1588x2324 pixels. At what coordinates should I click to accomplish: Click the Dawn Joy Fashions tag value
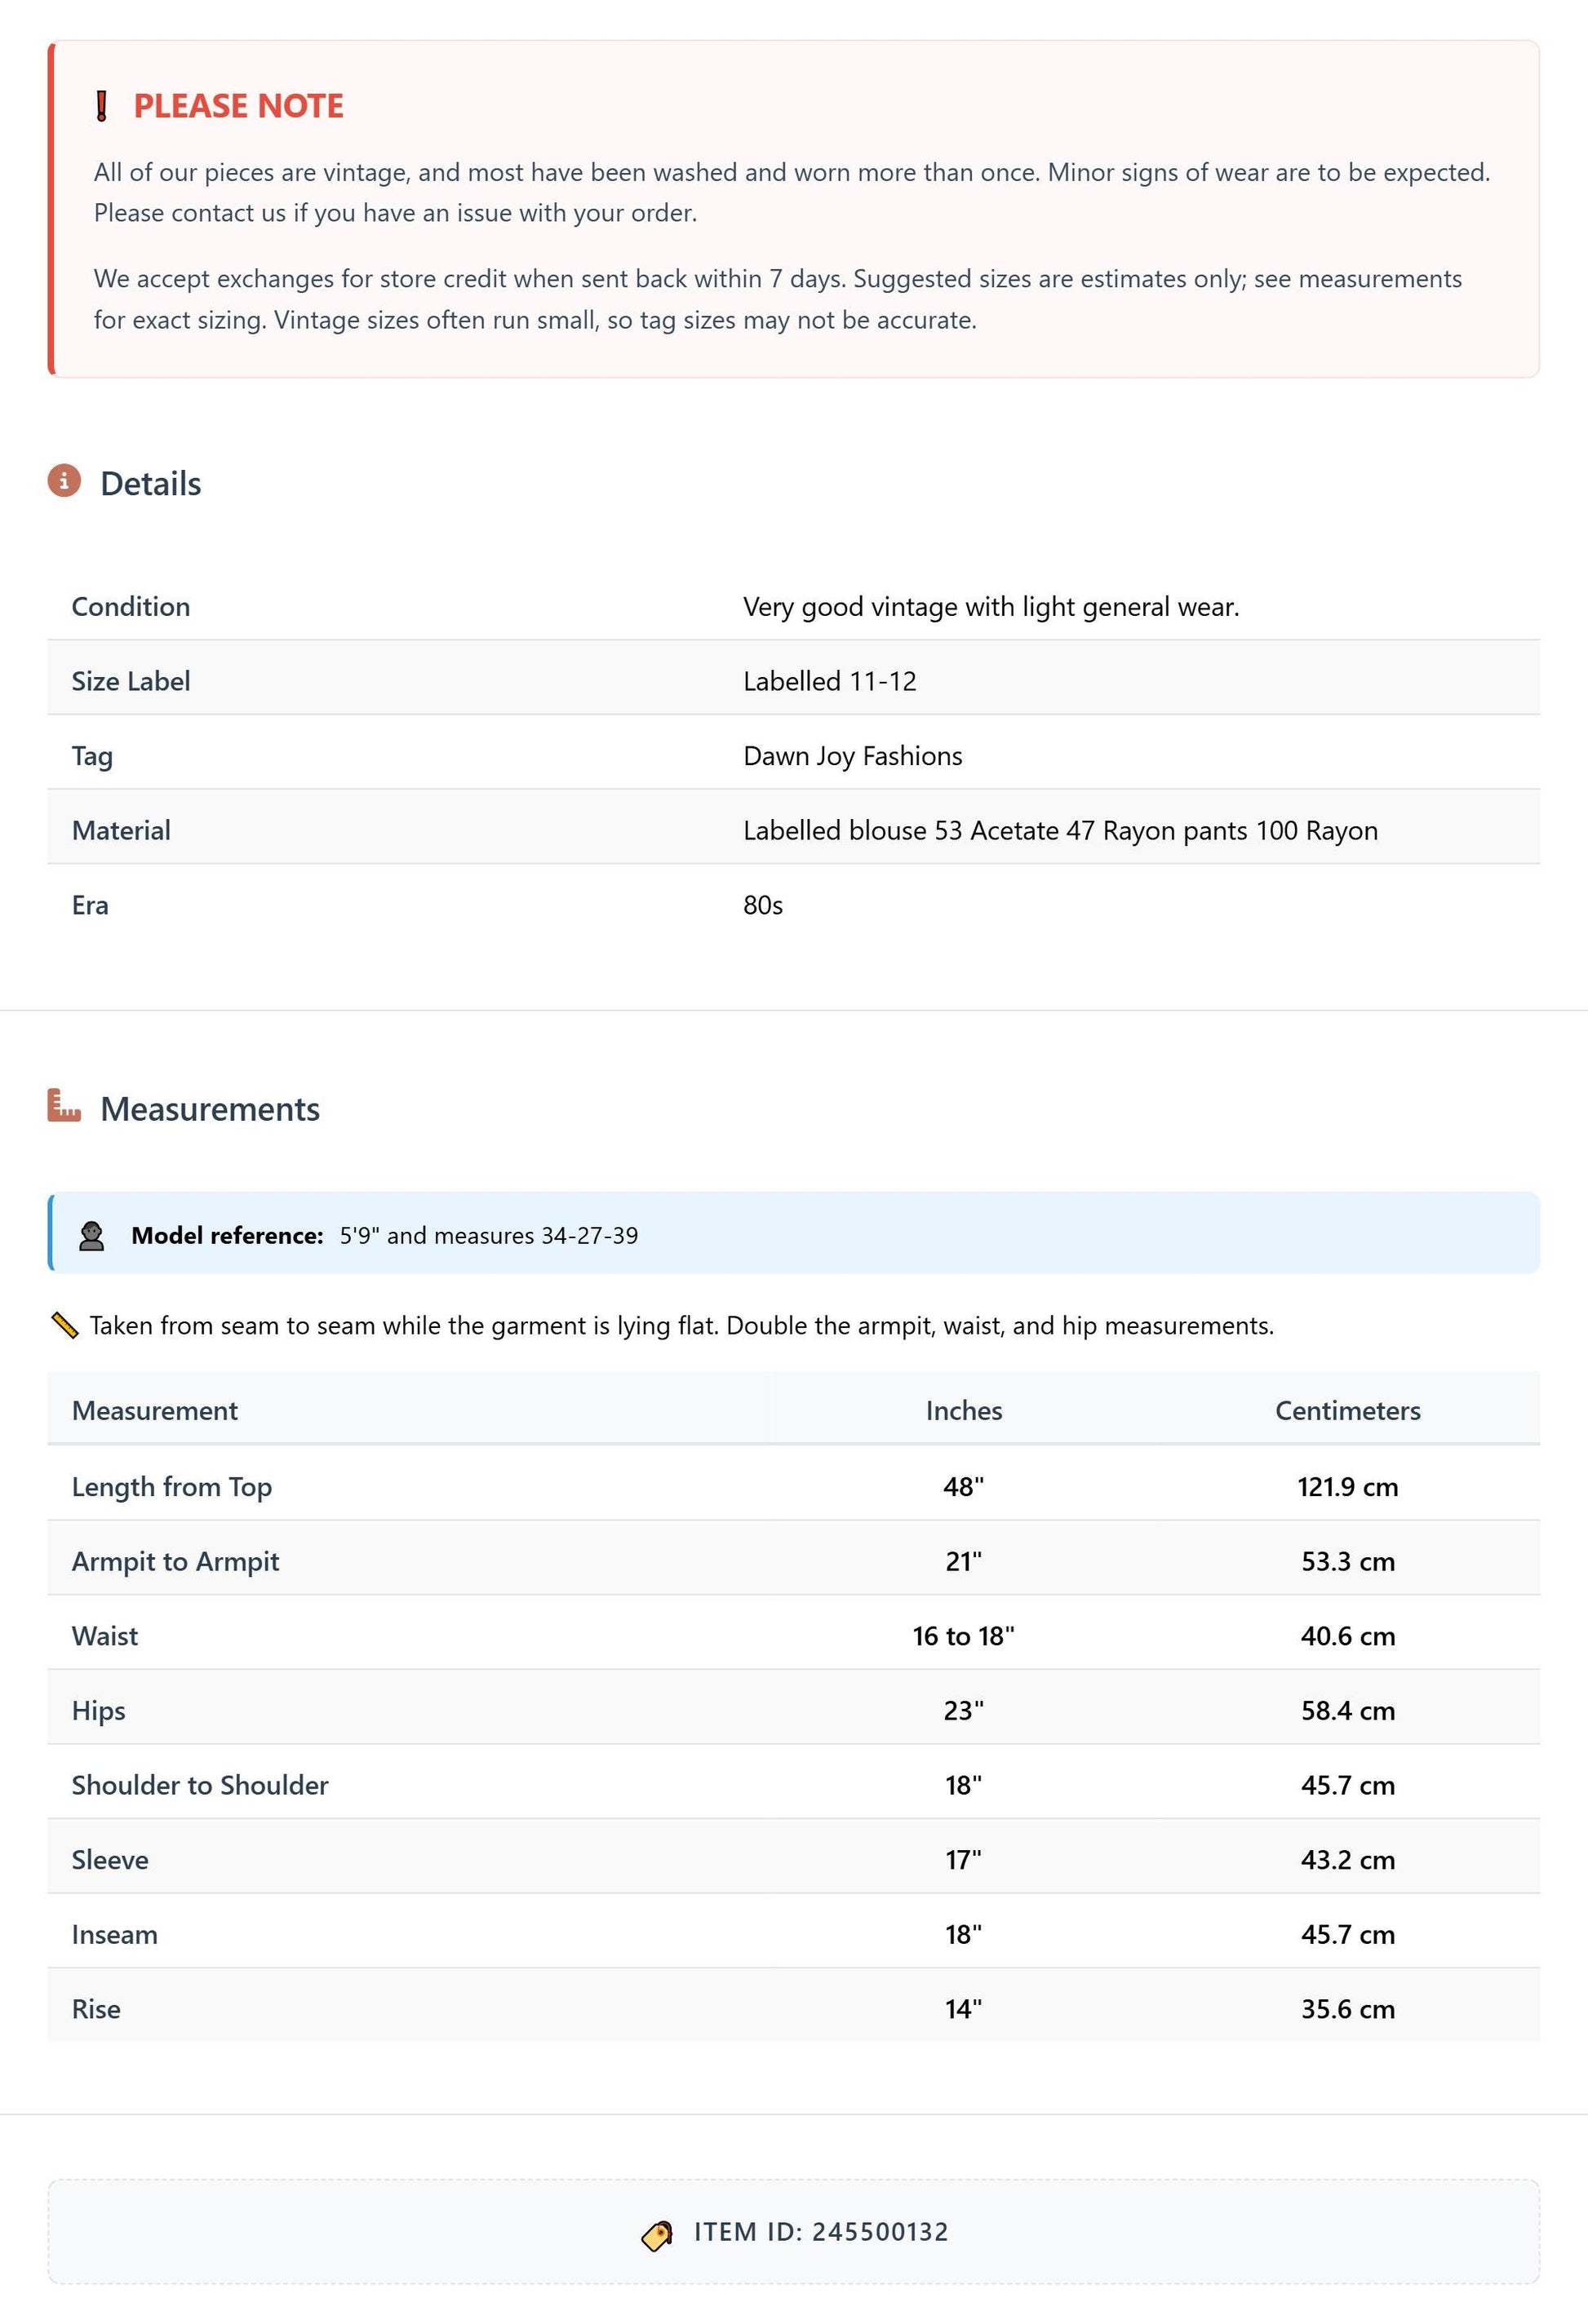tap(853, 756)
